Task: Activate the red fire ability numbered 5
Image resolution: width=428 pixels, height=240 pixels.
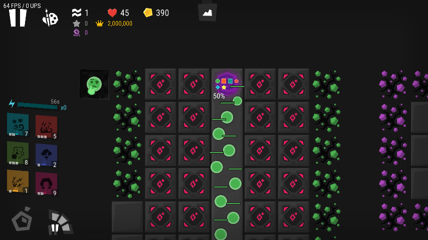Action: 46,127
